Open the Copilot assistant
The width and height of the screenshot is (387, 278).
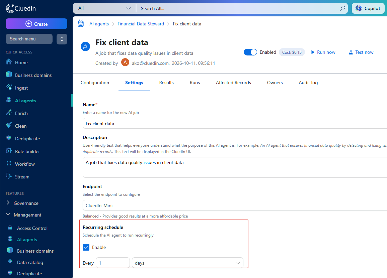click(x=368, y=8)
